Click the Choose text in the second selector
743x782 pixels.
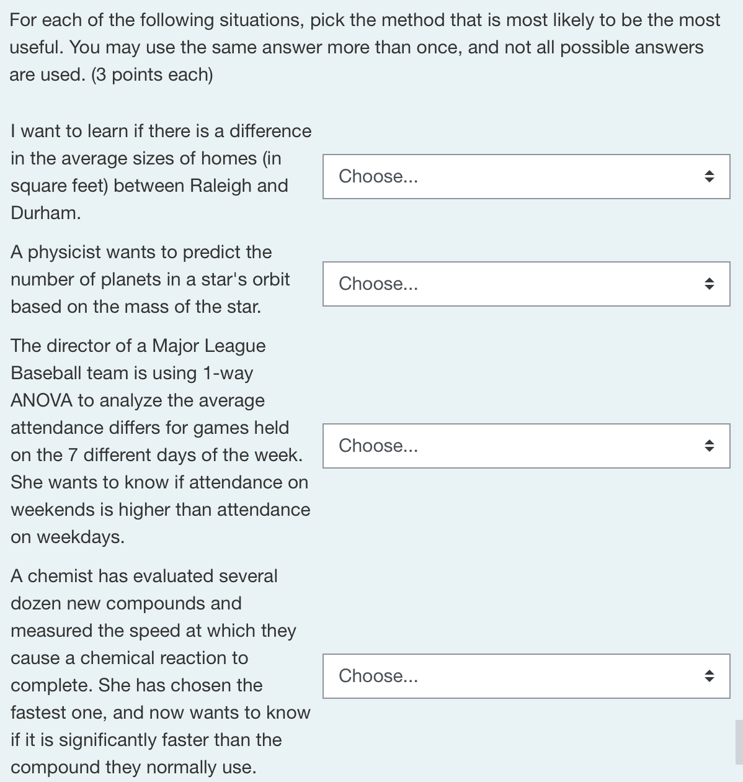pyautogui.click(x=378, y=284)
